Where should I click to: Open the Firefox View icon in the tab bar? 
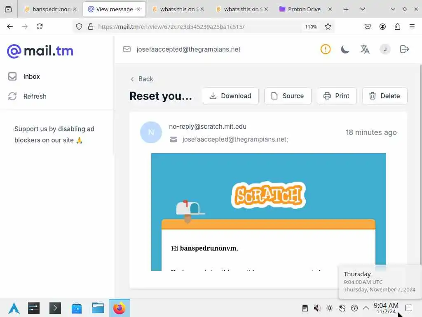(x=8, y=9)
